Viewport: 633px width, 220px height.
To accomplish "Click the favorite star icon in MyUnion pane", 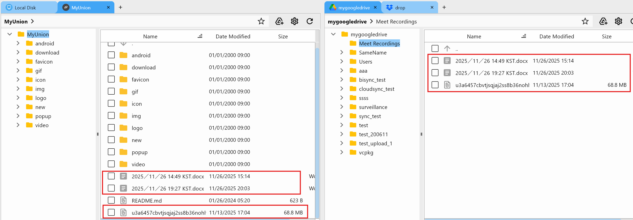I will click(x=261, y=21).
